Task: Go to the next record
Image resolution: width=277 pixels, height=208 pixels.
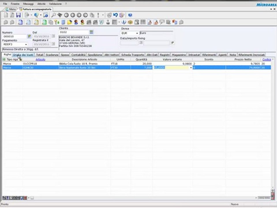Action: click(79, 15)
